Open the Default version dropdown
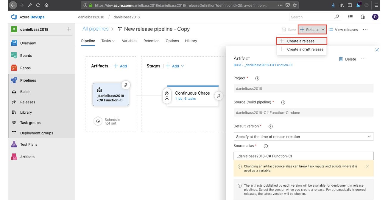The width and height of the screenshot is (388, 200). coord(303,136)
